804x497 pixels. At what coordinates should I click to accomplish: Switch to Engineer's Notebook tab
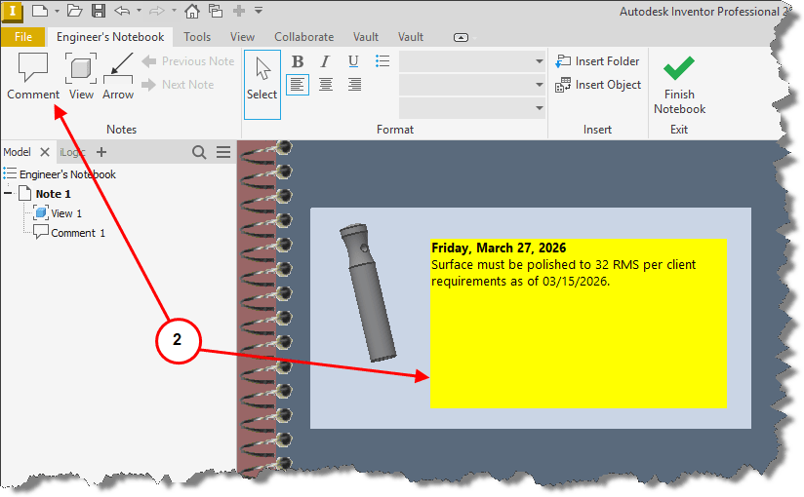tap(110, 37)
